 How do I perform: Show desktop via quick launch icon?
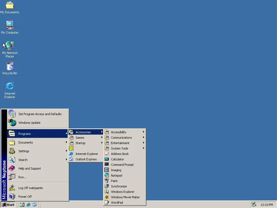(x=22, y=205)
